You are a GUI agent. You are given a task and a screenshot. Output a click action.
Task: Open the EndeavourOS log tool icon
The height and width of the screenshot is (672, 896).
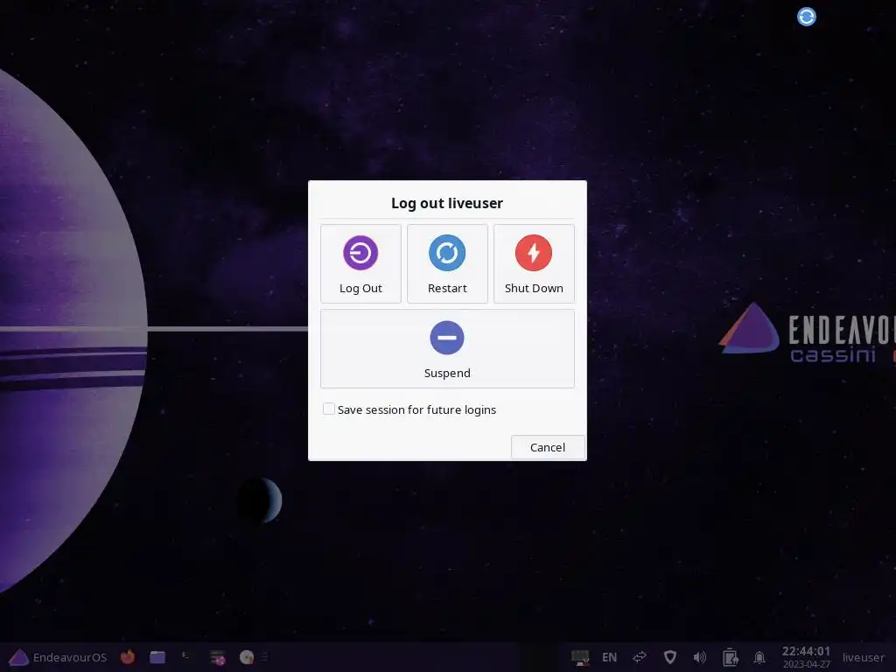click(x=217, y=657)
